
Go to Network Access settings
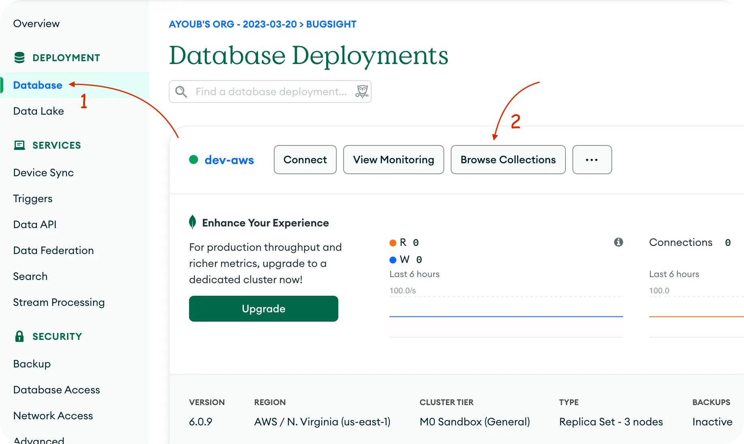pyautogui.click(x=53, y=416)
